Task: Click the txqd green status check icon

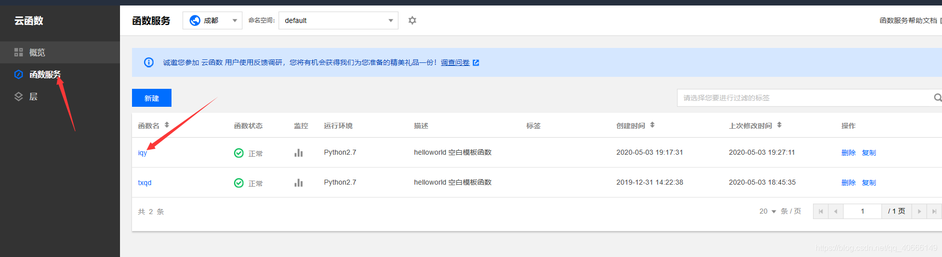Action: pos(239,183)
